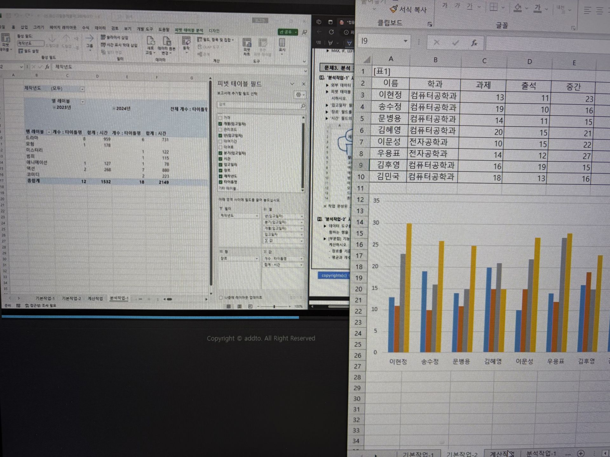Screen dimensions: 610x457
Task: Open the 제작년도 (모두) filter dropdown in pivot
Action: [x=82, y=89]
